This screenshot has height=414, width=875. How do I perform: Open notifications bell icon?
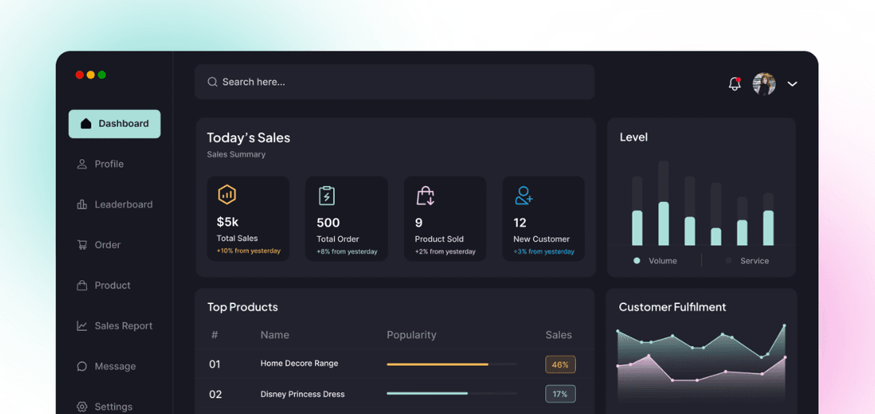tap(735, 84)
